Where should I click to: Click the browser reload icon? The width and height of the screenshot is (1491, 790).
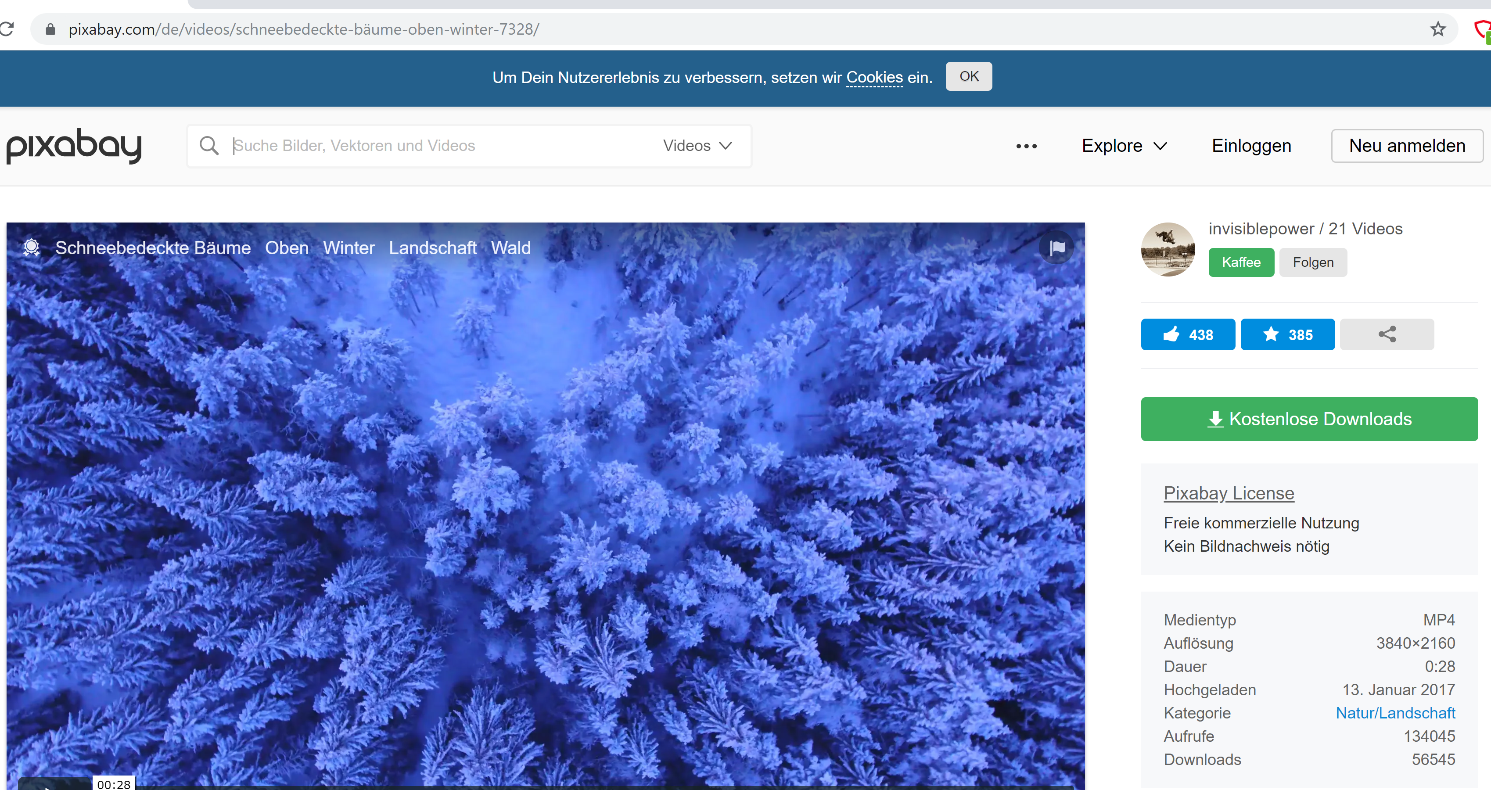[7, 29]
